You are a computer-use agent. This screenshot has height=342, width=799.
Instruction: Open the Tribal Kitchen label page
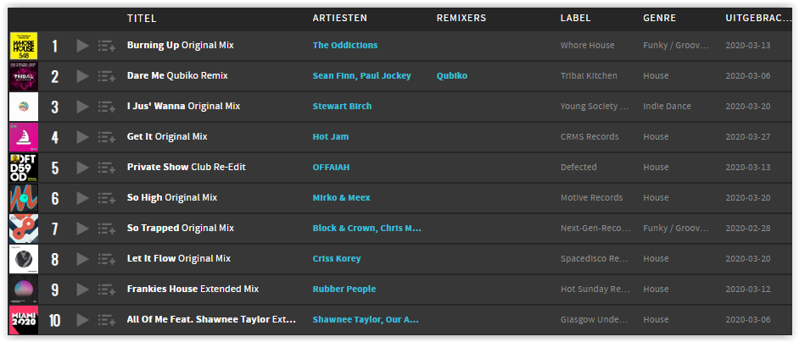pos(589,76)
